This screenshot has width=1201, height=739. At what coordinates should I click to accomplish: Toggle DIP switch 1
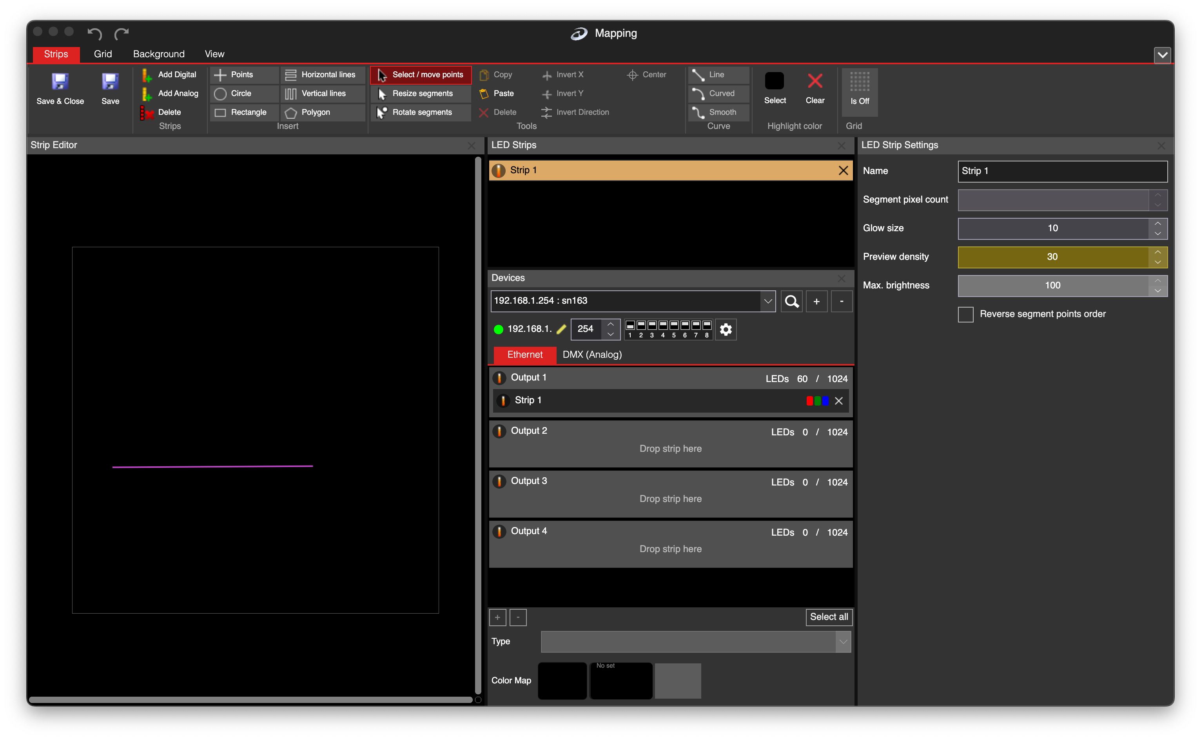click(630, 326)
